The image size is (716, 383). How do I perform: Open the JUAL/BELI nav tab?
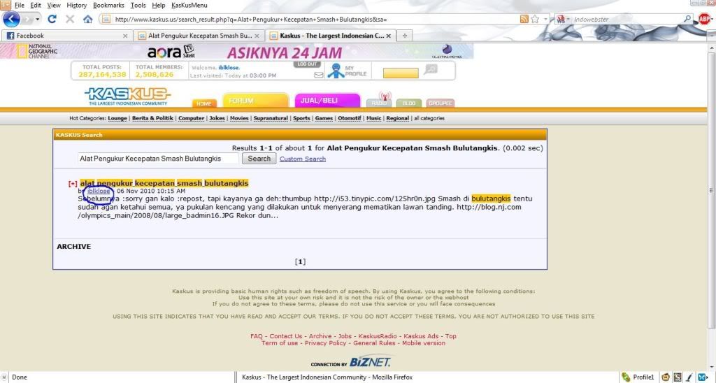point(327,101)
